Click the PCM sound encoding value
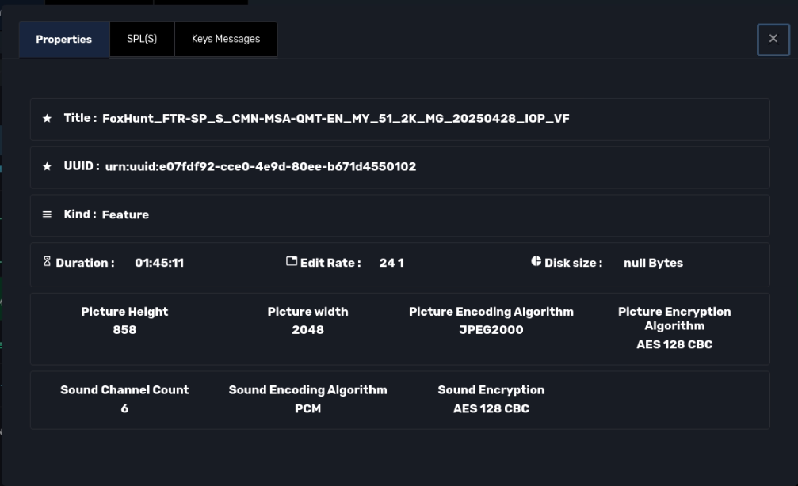Screen dimensions: 798x486 click(x=307, y=409)
